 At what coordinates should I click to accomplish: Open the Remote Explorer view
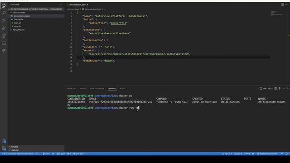pyautogui.click(x=4, y=43)
